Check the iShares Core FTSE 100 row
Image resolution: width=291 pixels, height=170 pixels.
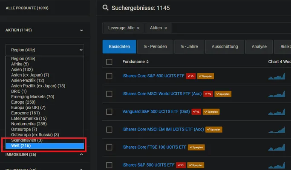click(x=109, y=147)
